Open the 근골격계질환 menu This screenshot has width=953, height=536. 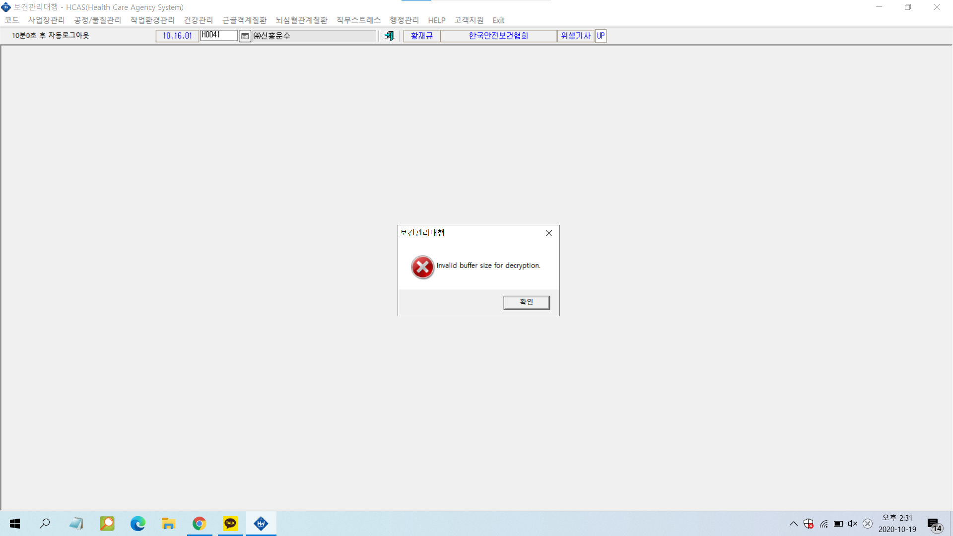(x=244, y=20)
